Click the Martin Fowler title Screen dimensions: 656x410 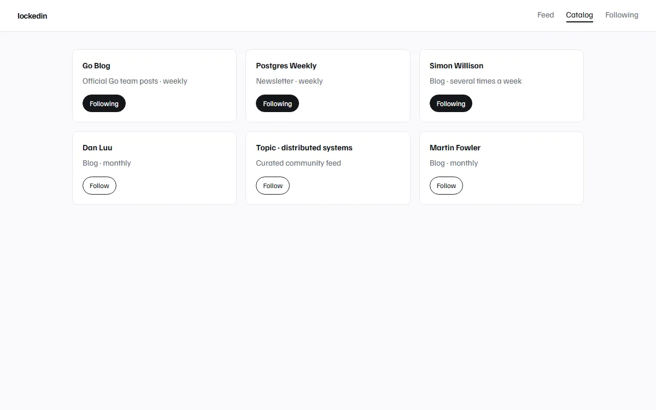pyautogui.click(x=455, y=148)
